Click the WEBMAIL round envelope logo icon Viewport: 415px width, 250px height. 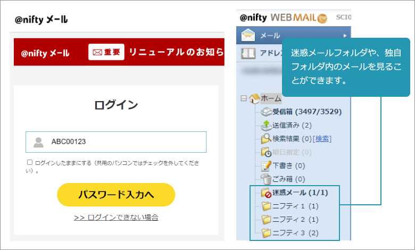click(x=322, y=18)
